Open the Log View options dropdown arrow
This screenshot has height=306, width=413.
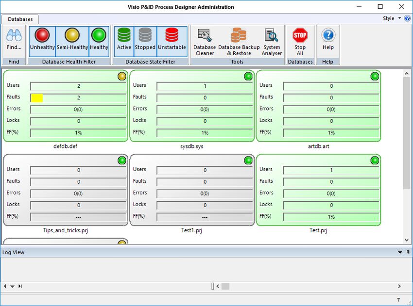400,252
